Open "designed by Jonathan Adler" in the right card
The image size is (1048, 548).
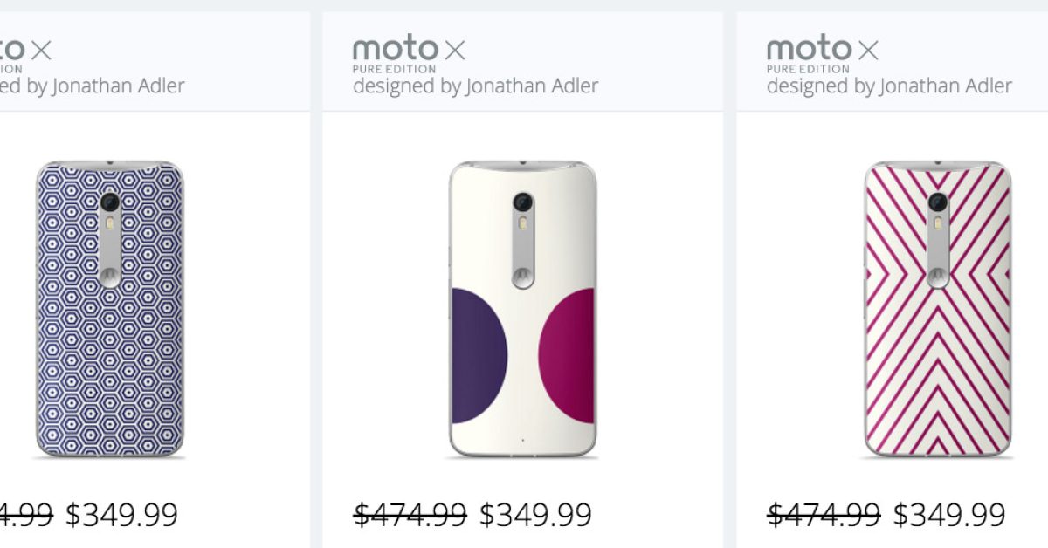click(x=889, y=86)
